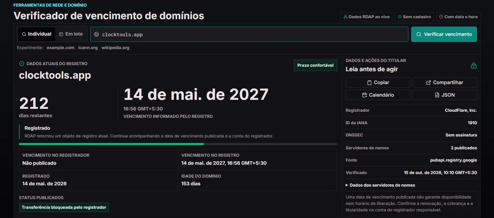The image size is (494, 218).
Task: Export results with the JSON button
Action: [x=444, y=95]
